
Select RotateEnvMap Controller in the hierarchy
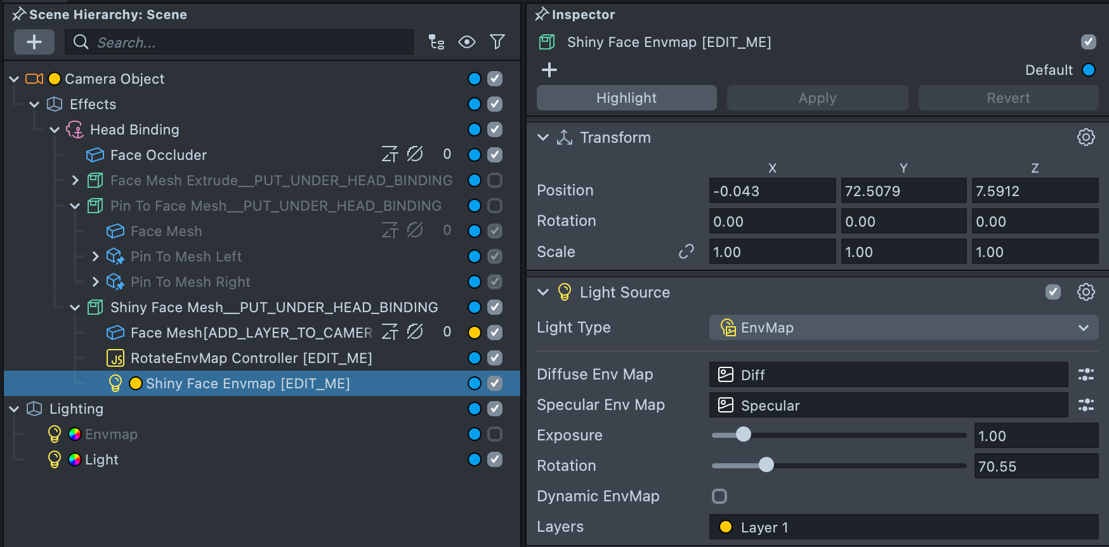(x=251, y=359)
